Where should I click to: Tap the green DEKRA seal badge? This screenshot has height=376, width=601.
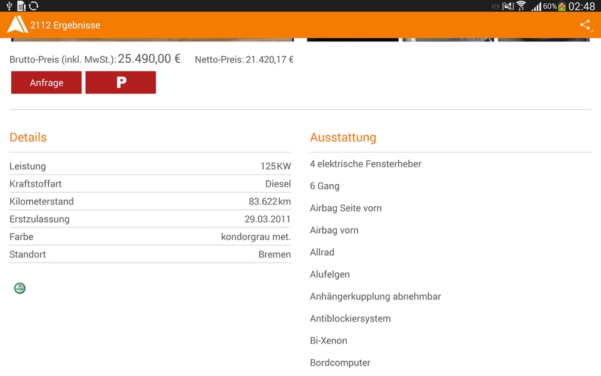pyautogui.click(x=19, y=288)
